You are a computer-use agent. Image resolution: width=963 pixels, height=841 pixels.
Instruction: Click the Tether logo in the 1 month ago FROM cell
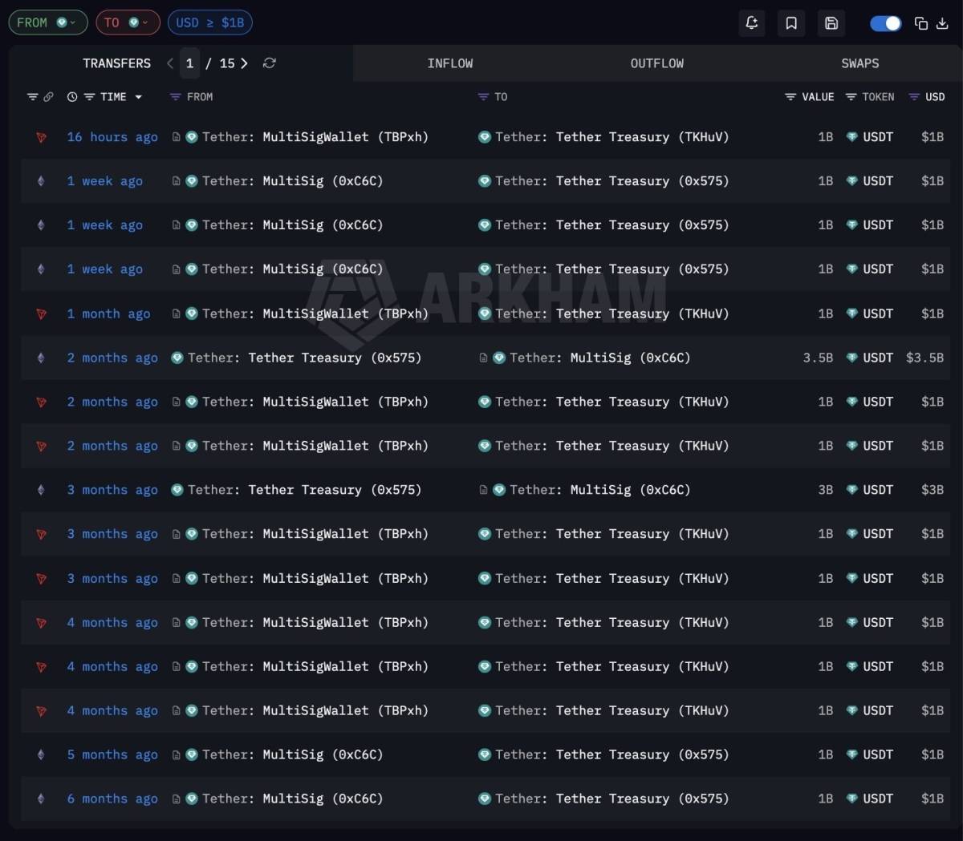pos(192,313)
